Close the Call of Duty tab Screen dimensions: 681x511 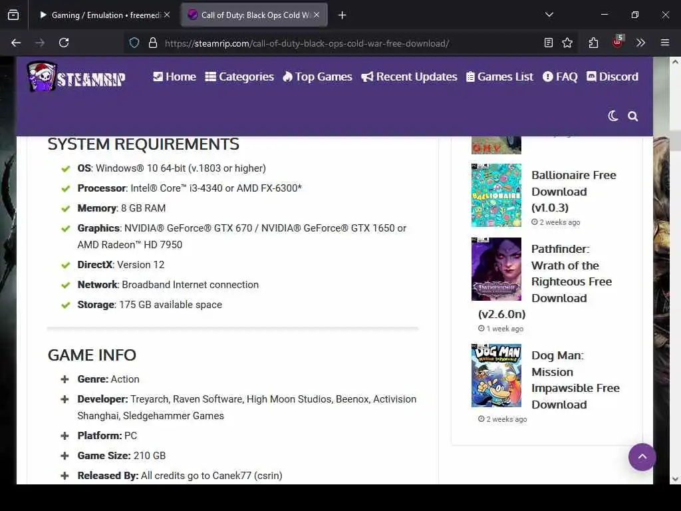(x=317, y=15)
